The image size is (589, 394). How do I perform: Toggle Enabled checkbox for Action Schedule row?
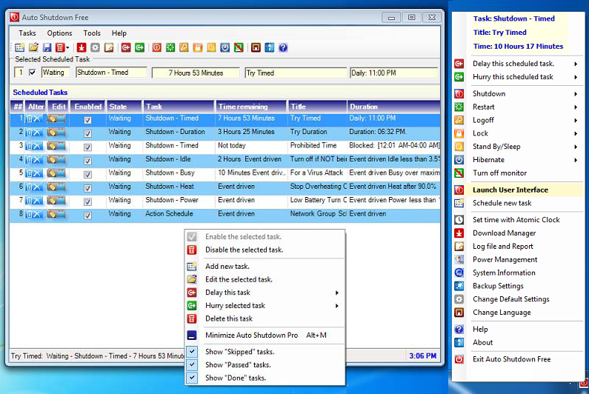(87, 216)
